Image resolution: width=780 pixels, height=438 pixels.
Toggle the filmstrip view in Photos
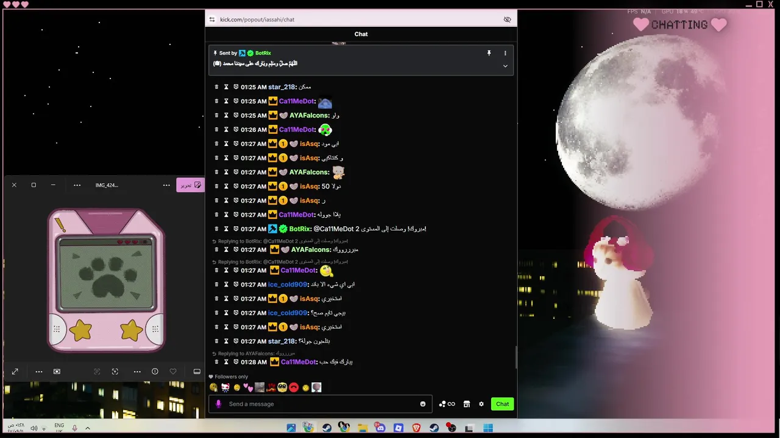197,372
